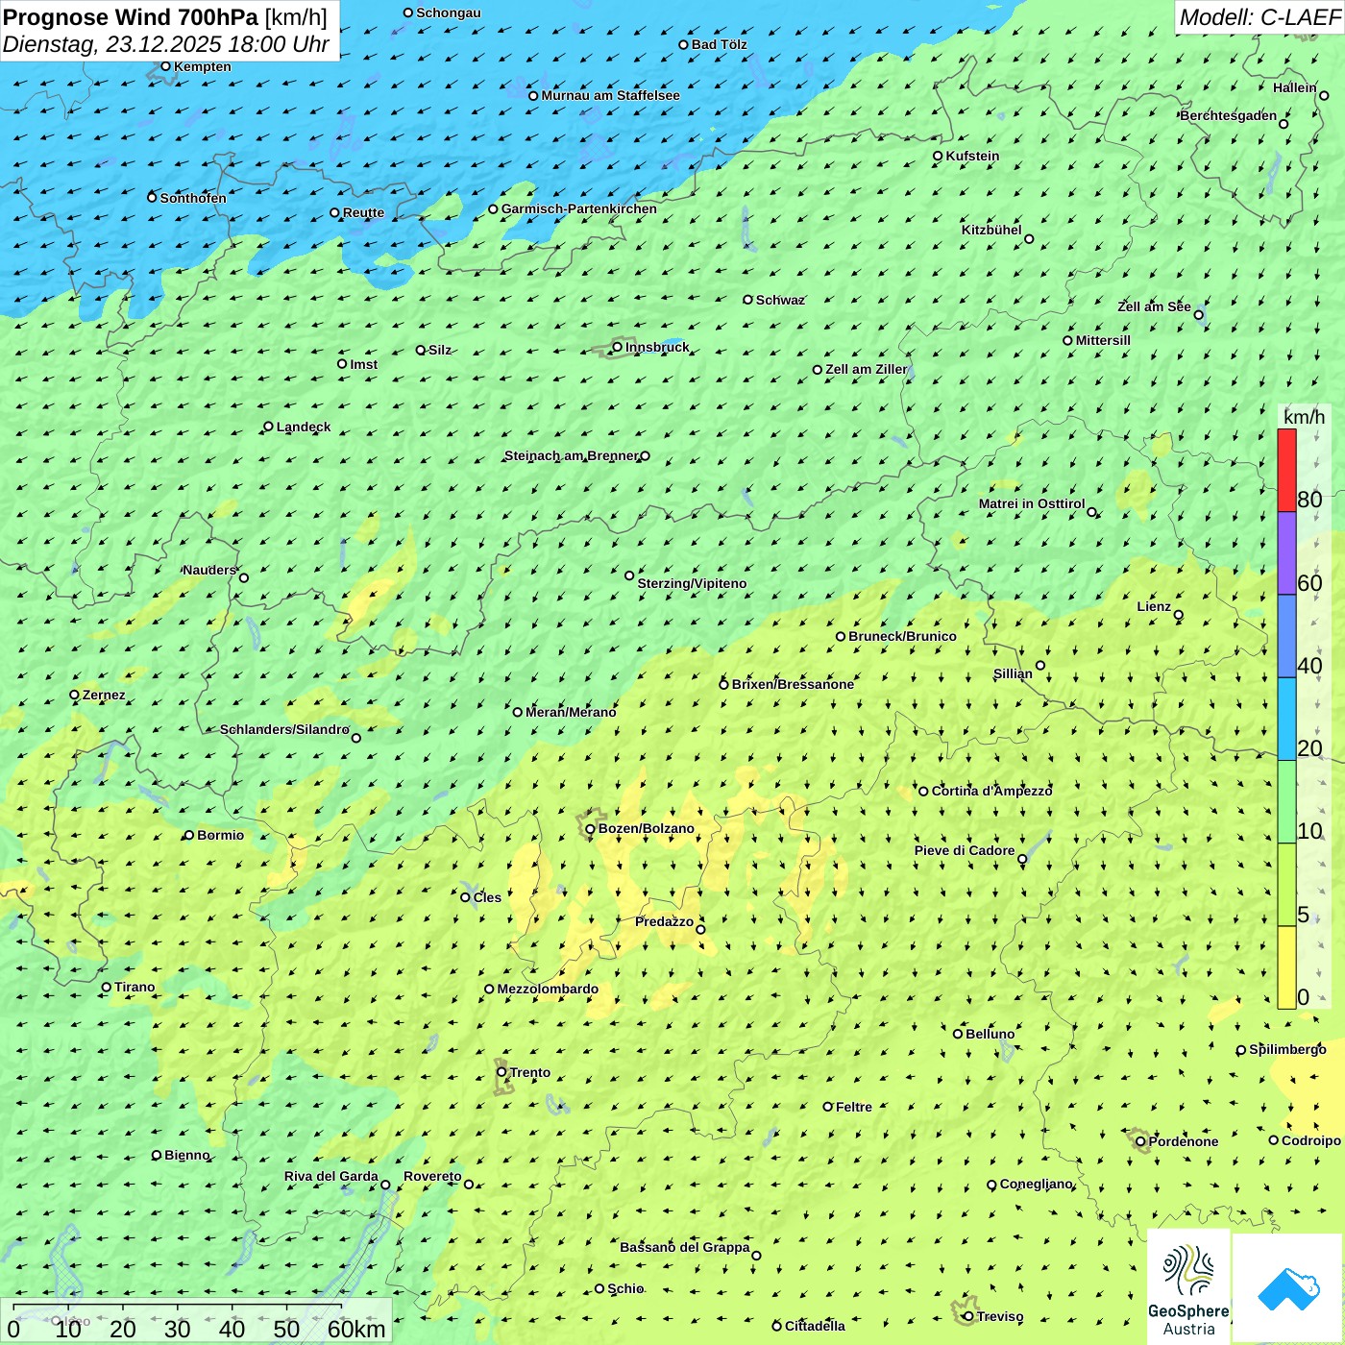Screen dimensions: 1345x1345
Task: Select the Bozen/Bolzano location marker
Action: click(x=590, y=829)
